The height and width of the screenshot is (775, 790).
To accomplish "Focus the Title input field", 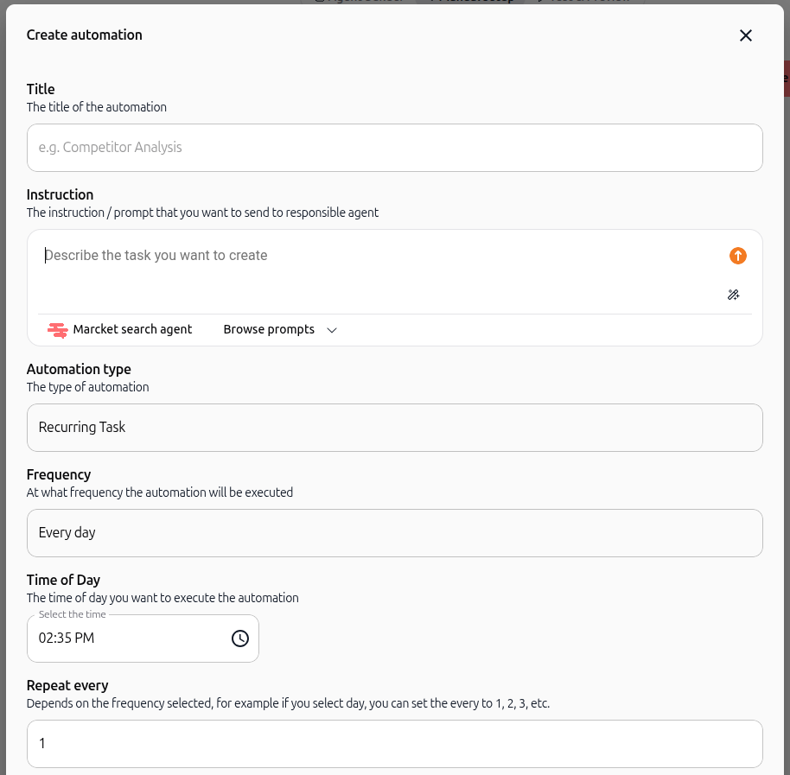I will click(x=394, y=148).
